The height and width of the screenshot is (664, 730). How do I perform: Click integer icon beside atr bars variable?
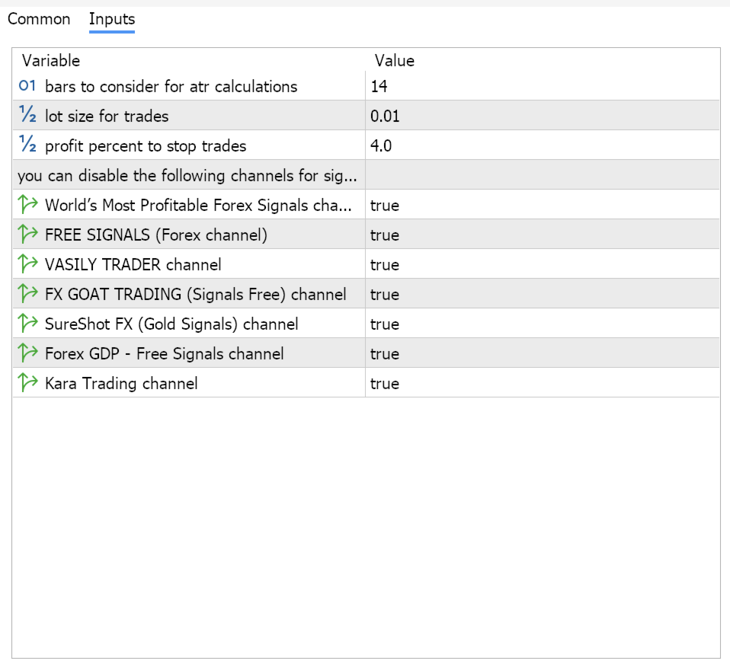tap(27, 87)
